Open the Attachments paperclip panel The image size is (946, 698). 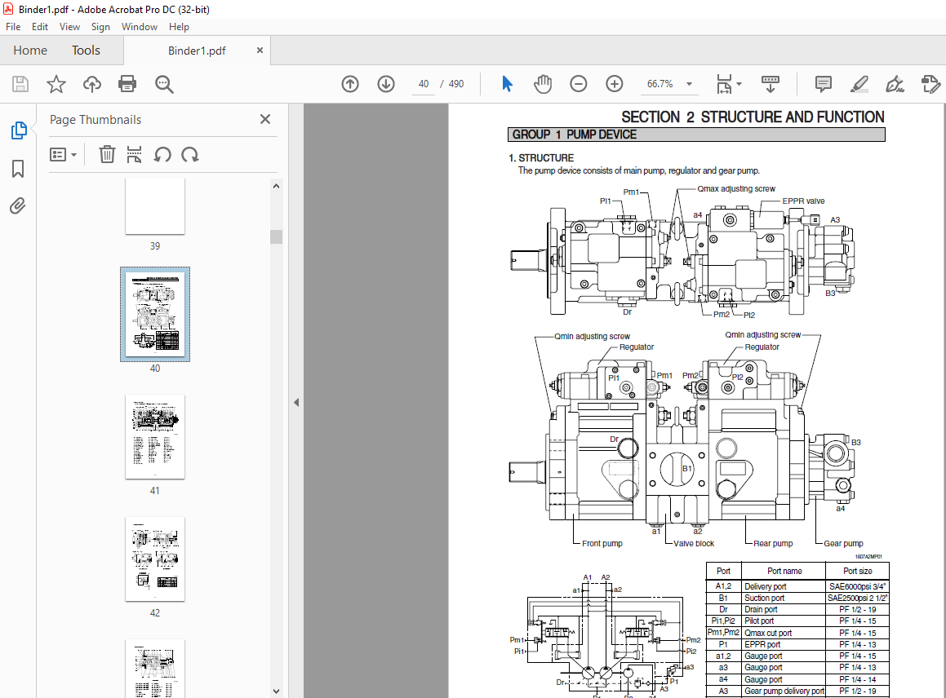(18, 206)
